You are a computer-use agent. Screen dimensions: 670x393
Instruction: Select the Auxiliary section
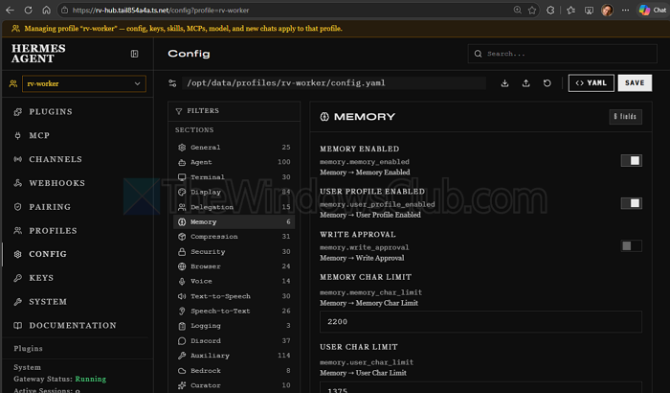[234, 356]
